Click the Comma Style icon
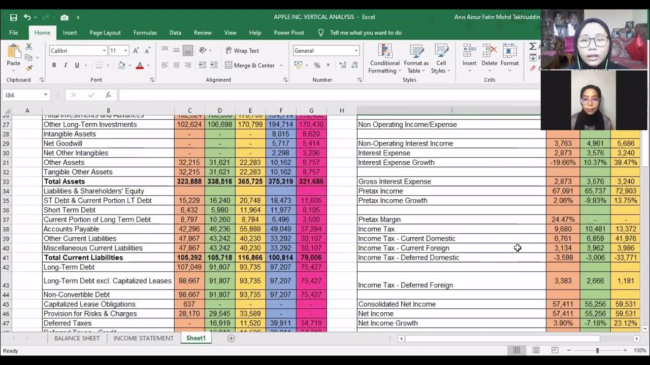650x365 pixels. pyautogui.click(x=328, y=65)
